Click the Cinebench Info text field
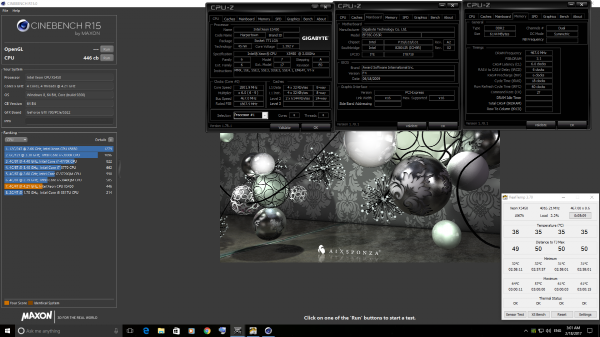Image resolution: width=600 pixels, height=337 pixels. coord(69,121)
